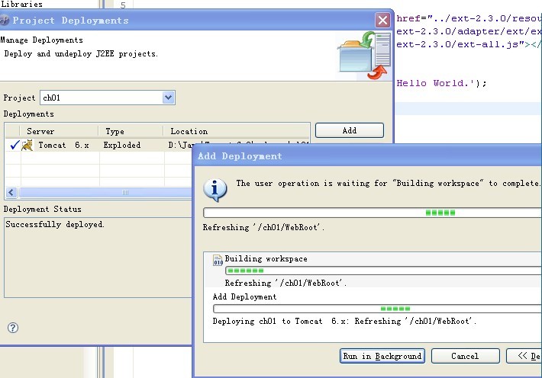Screen dimensions: 542x378
Task: Click the Libraries item in background tree
Action: (21, 4)
